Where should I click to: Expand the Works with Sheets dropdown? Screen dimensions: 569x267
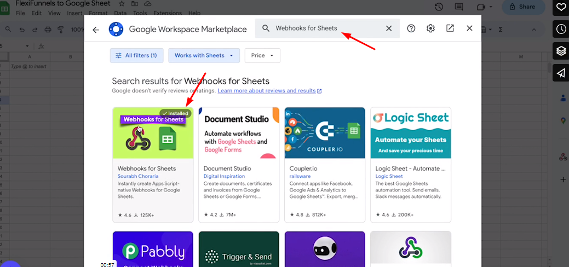[204, 55]
